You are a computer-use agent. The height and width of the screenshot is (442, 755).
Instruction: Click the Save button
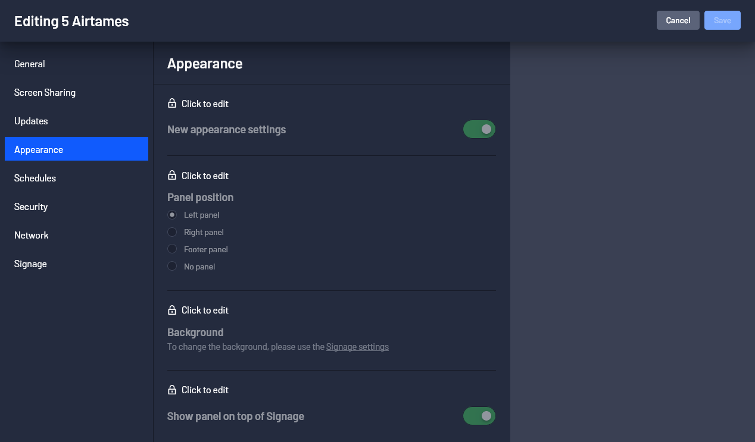pos(722,20)
